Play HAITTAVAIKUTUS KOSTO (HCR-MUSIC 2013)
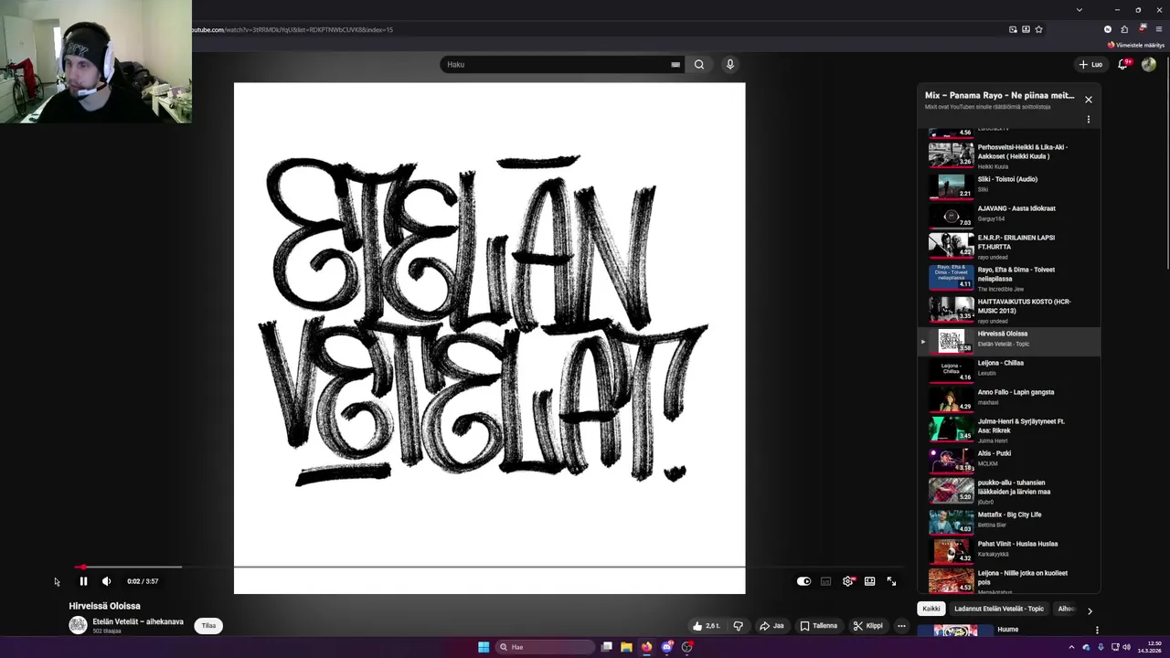Screen dimensions: 1170x658 [x=1009, y=310]
